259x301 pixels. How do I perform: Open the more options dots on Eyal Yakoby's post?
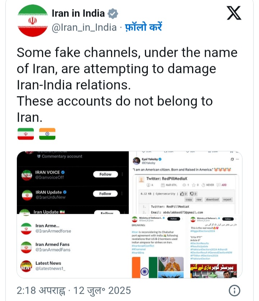coord(237,159)
